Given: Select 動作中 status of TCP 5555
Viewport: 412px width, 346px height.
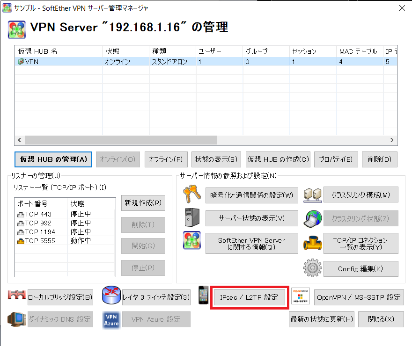Looking at the screenshot, I should click(81, 240).
